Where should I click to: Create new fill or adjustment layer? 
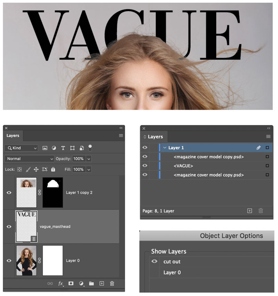81,283
